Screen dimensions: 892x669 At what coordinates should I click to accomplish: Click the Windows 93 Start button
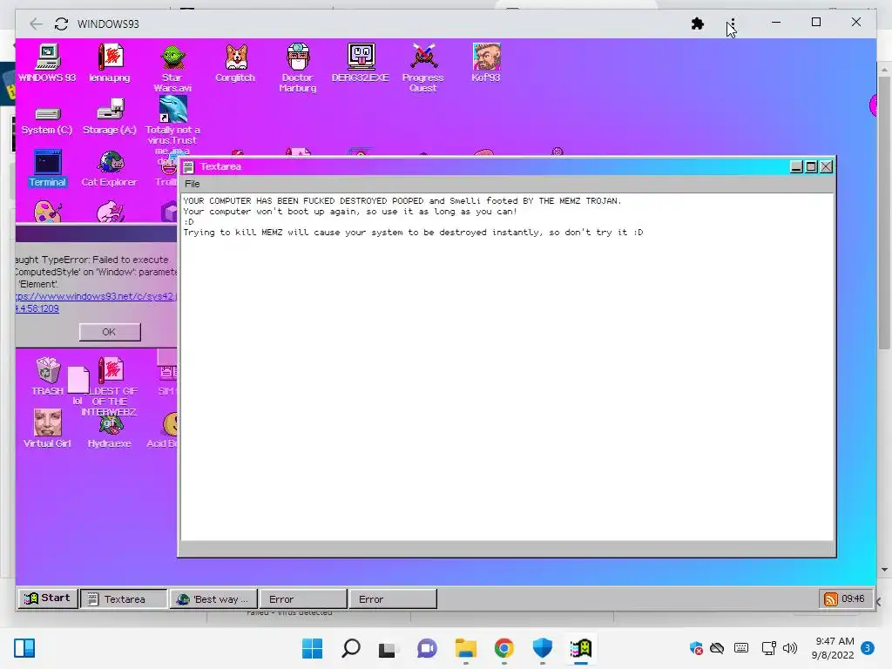tap(48, 598)
